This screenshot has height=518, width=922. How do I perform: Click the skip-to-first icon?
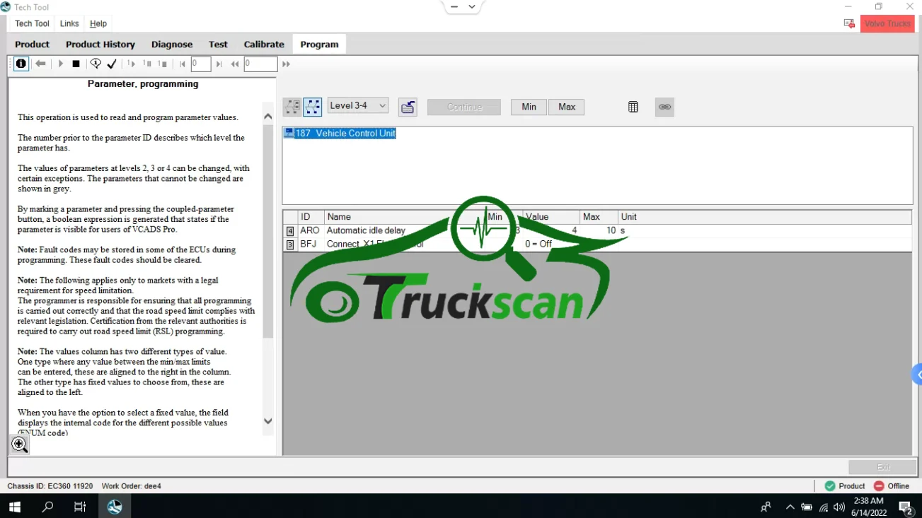183,64
